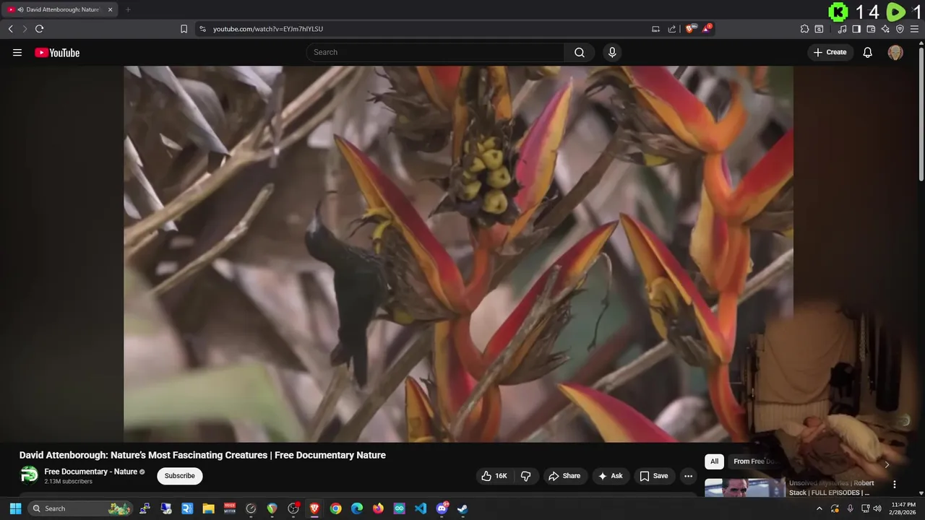The image size is (925, 520).
Task: Open options for Unsolved Mysteries suggestion
Action: [894, 485]
